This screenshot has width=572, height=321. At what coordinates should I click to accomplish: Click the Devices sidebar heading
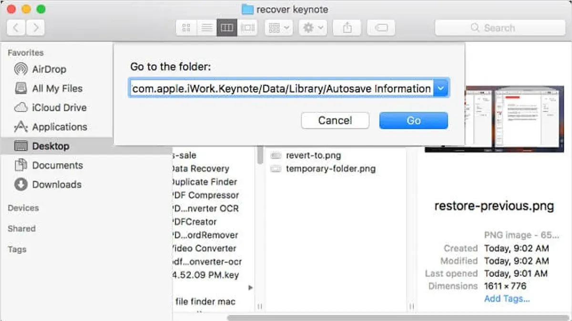pos(23,208)
